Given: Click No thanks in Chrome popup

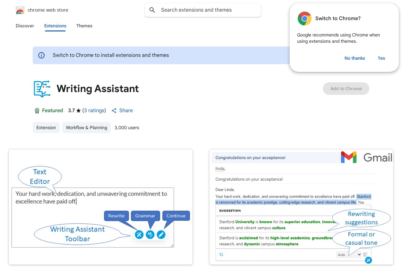Looking at the screenshot, I should [355, 58].
